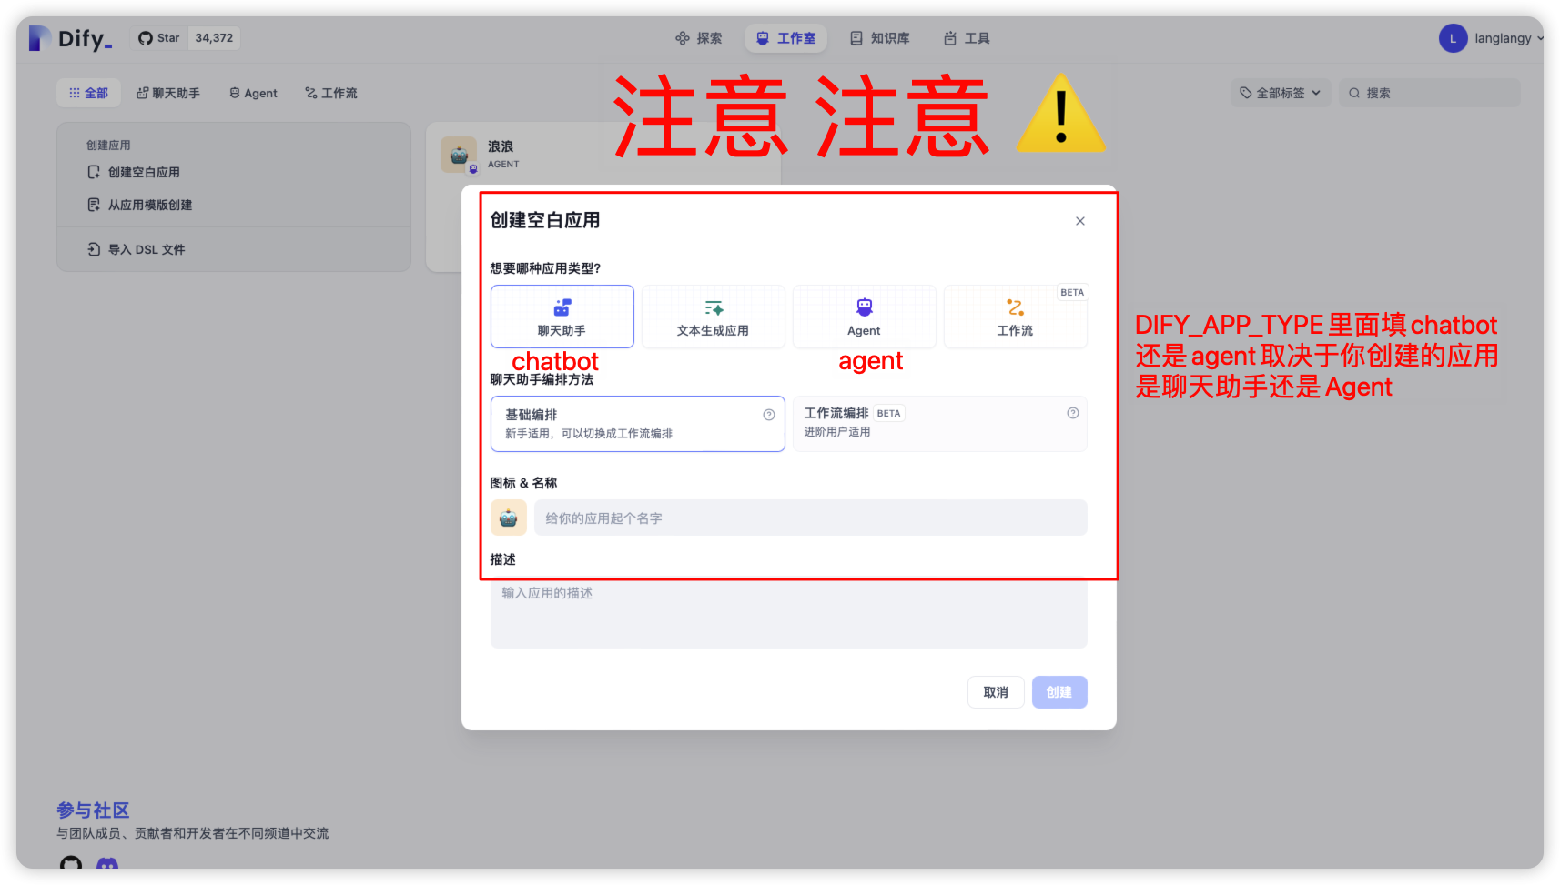Open the 全部标签 tag filter dropdown
The width and height of the screenshot is (1560, 885).
click(x=1280, y=92)
